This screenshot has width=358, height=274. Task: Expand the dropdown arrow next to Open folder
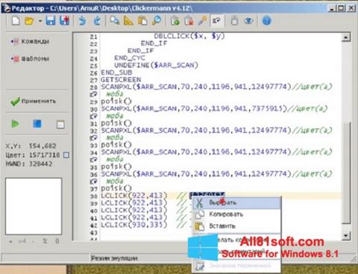(x=40, y=21)
